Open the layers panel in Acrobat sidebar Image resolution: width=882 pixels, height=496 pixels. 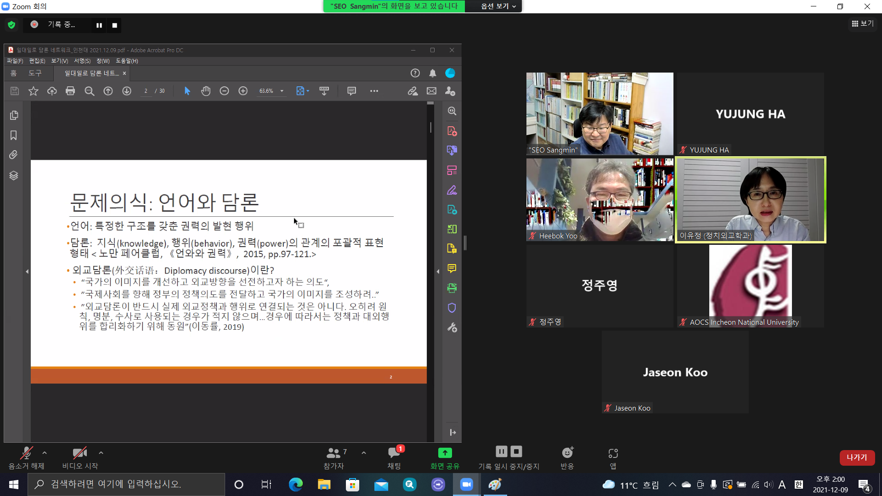point(14,175)
